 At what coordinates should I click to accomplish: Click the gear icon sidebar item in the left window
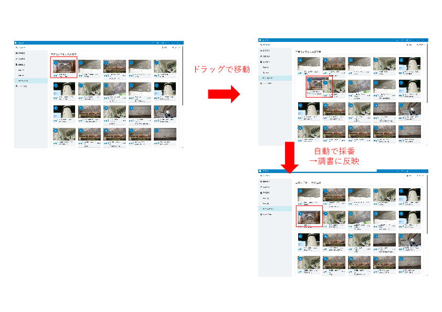point(24,86)
